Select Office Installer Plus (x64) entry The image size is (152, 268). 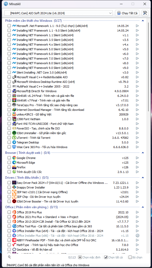[x=60, y=231]
